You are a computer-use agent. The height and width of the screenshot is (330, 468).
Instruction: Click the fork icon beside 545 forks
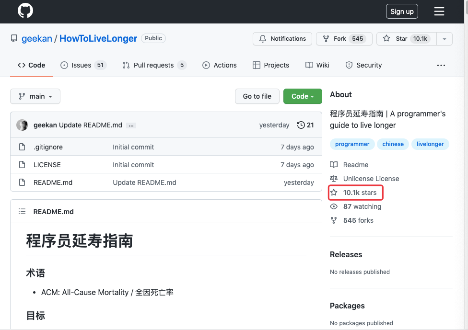334,220
